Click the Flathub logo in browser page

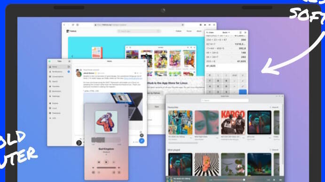(71, 31)
